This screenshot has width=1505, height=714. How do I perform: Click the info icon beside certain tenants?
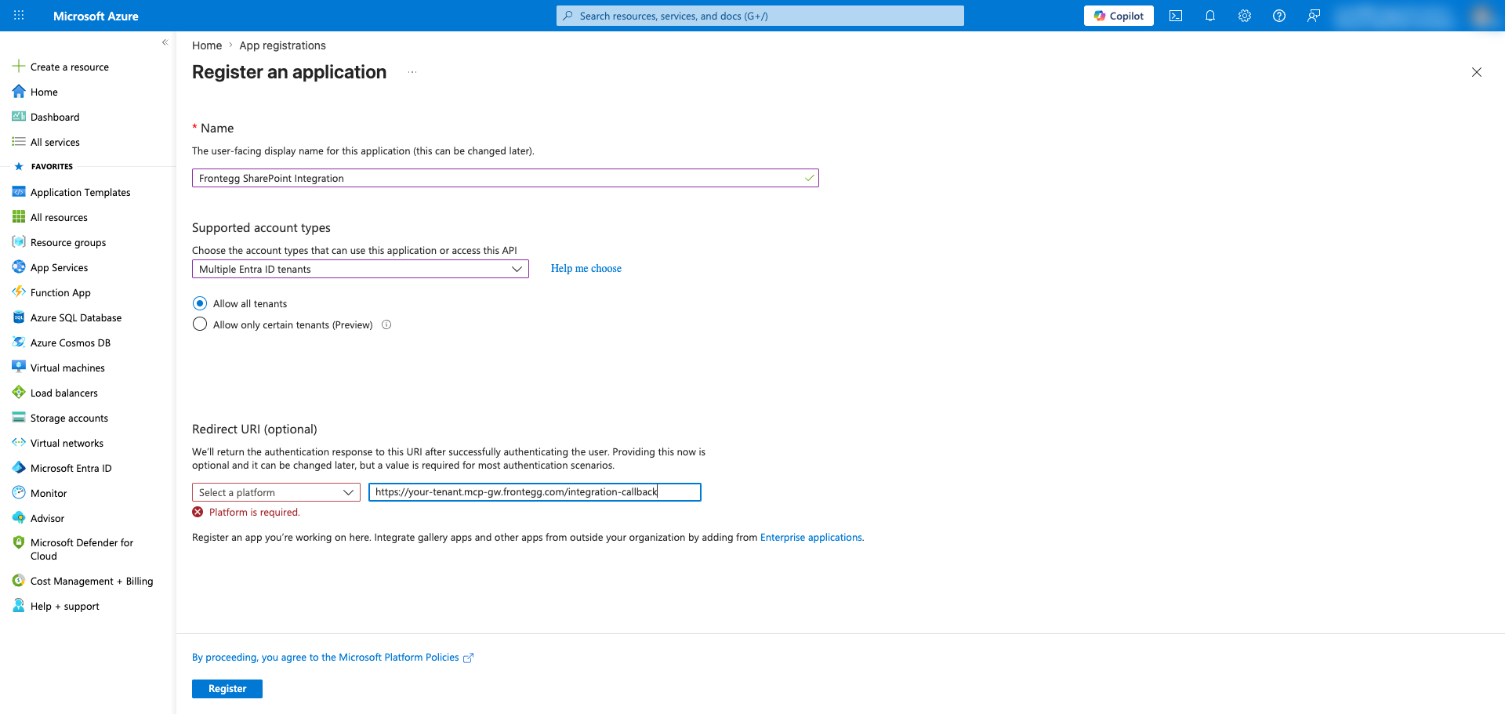(386, 324)
